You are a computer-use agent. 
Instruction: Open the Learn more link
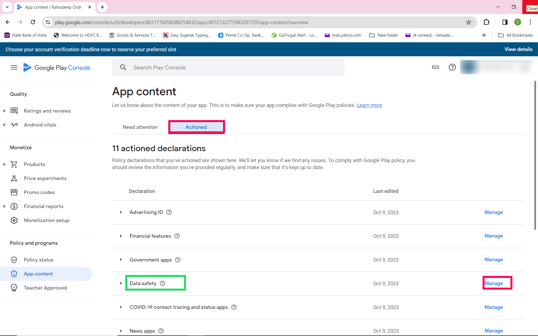(x=369, y=105)
